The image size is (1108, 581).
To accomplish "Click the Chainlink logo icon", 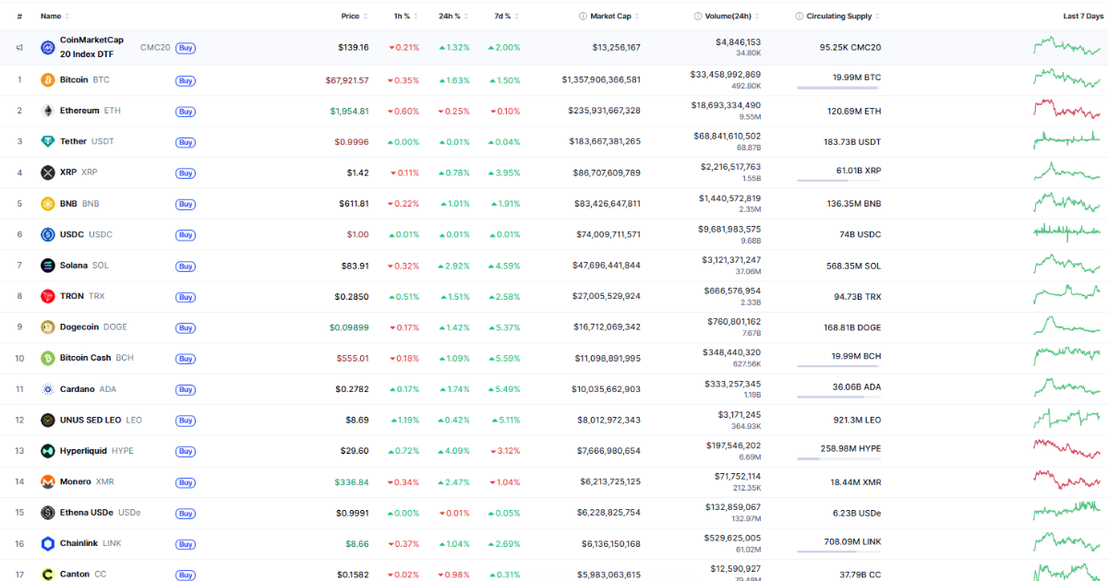I will [48, 543].
